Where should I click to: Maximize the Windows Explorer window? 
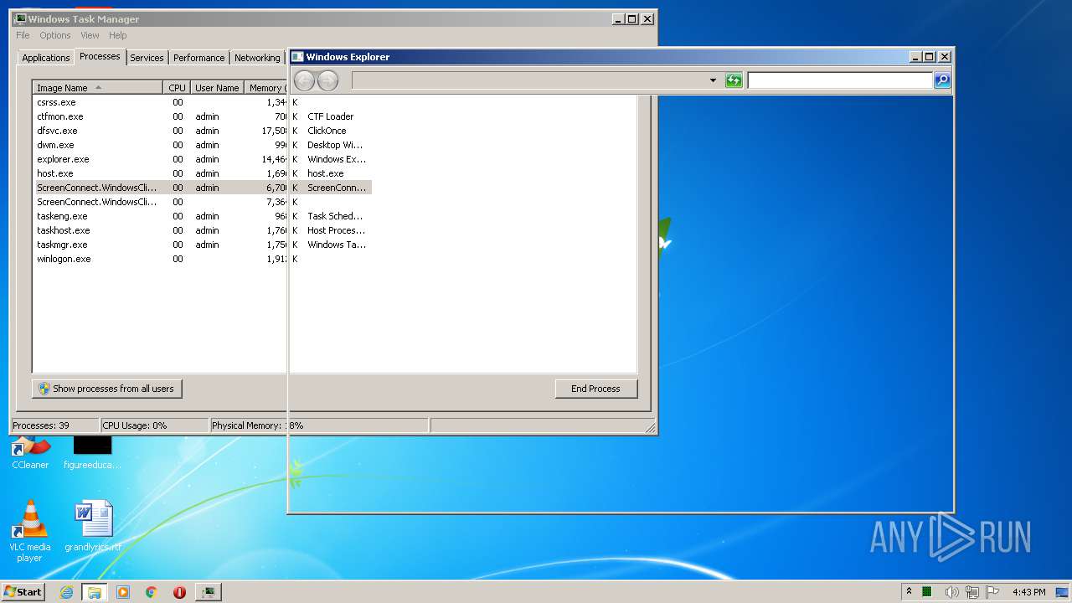930,57
